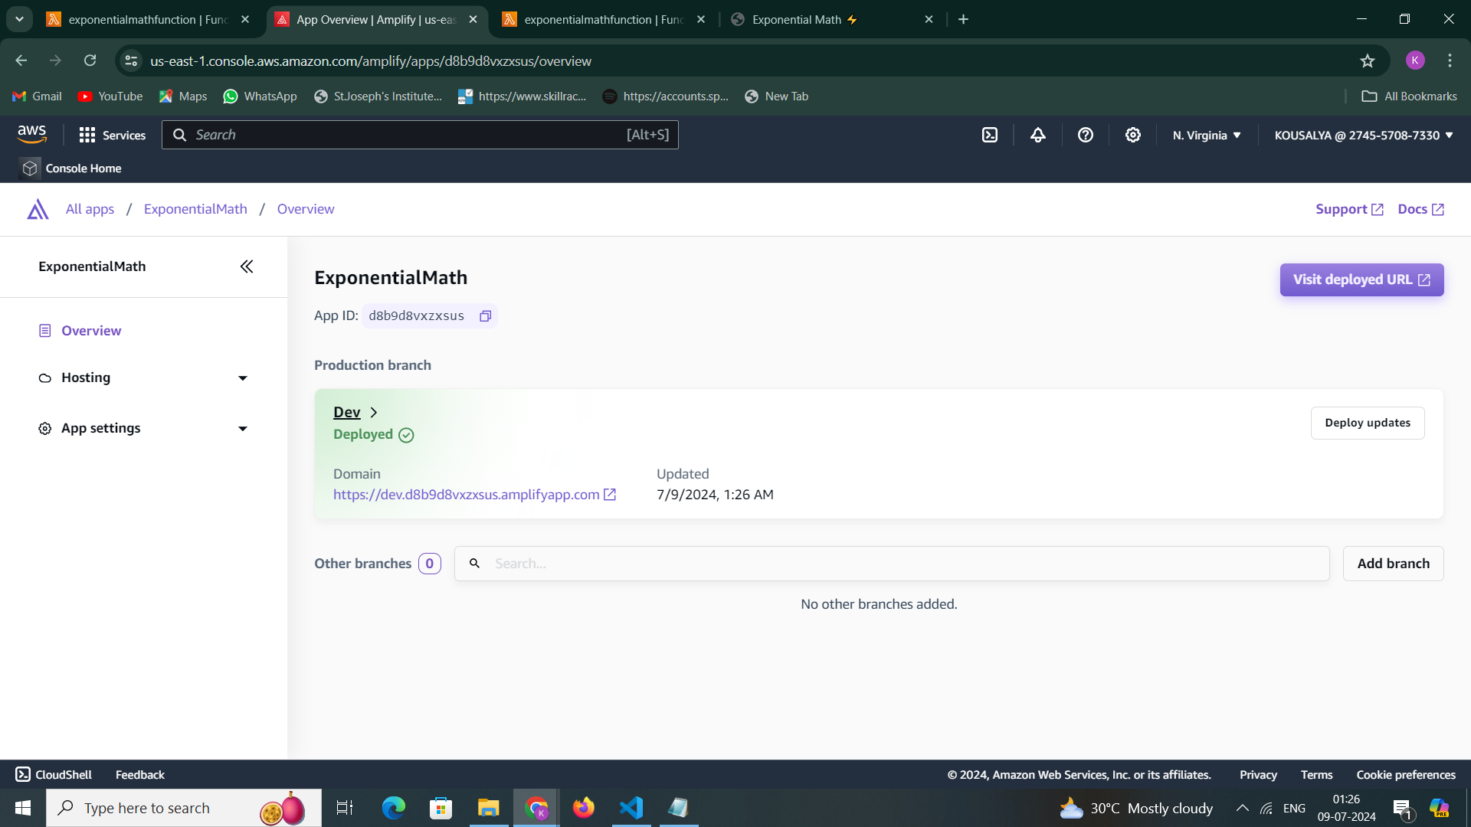Screen dimensions: 1471x827
Task: Bookmark this page with the star icon
Action: coord(1368,61)
